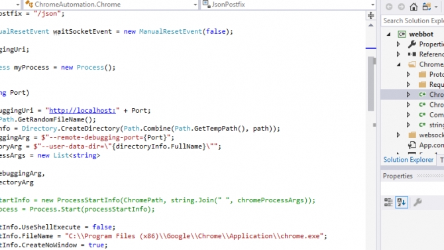Open the JsonPostfix member dropdown
Screen dimensions: 444x250
(372, 5)
